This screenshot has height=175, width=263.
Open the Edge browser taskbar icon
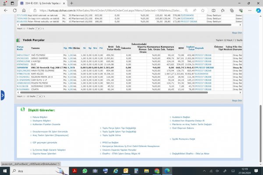(167, 170)
